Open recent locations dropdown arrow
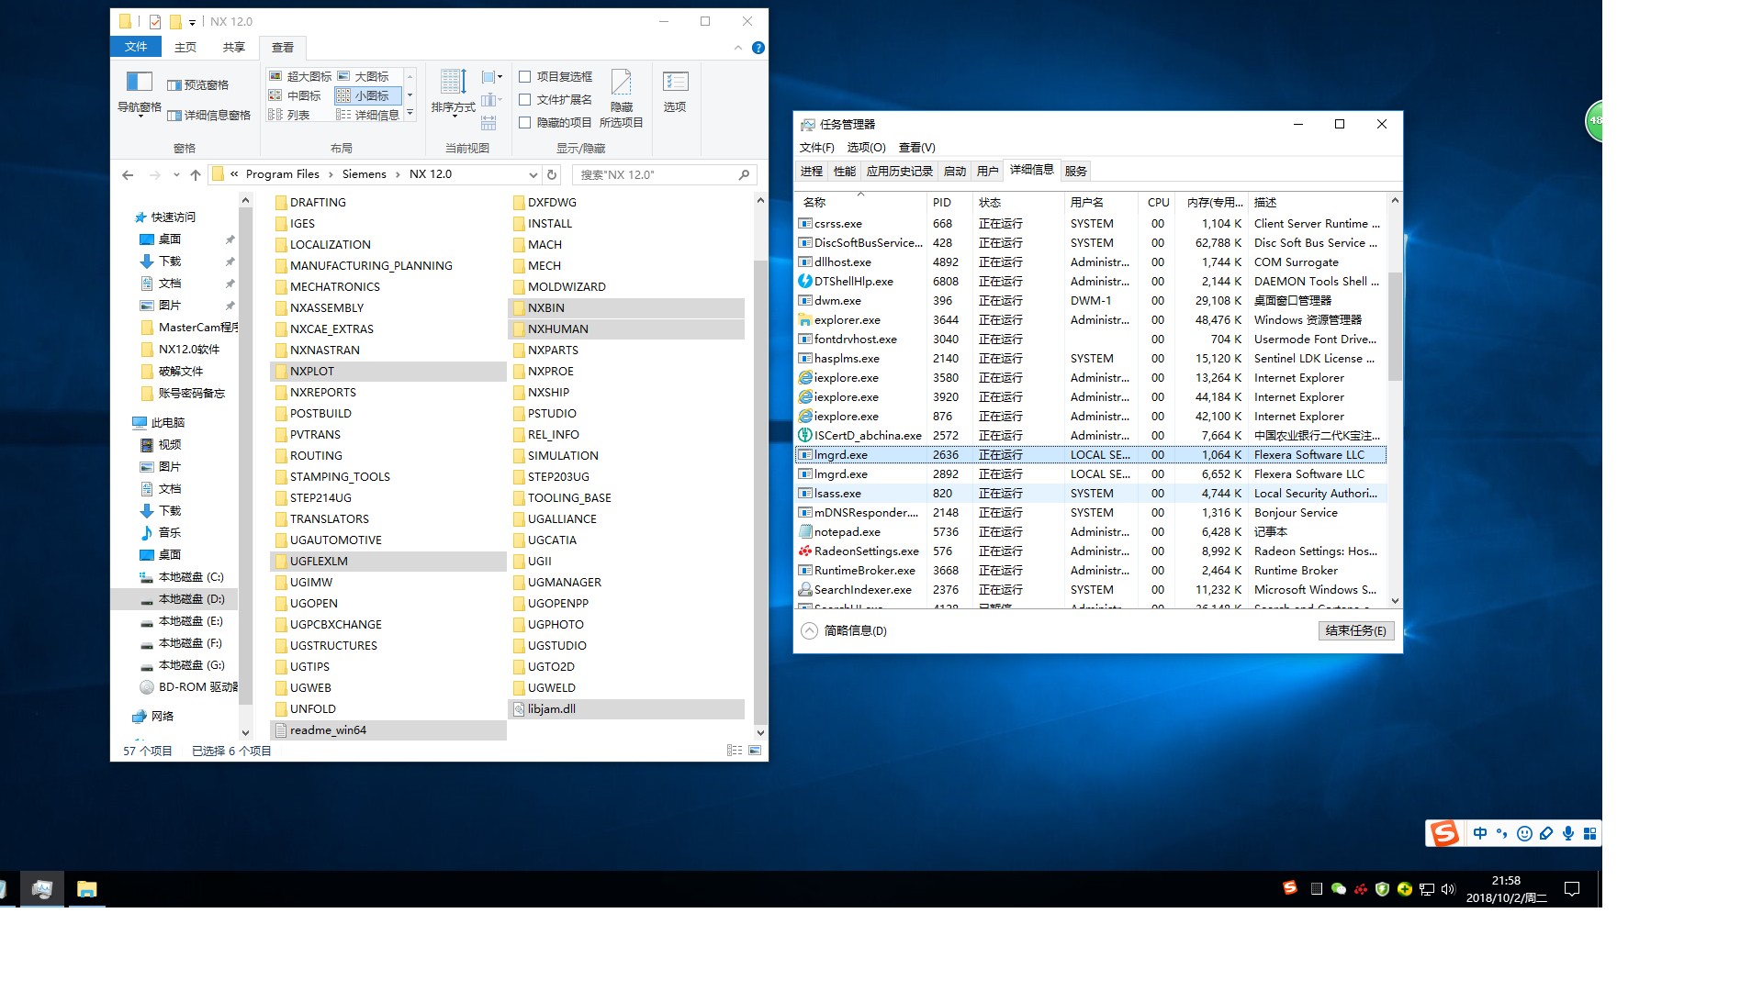Image resolution: width=1763 pixels, height=991 pixels. point(176,174)
